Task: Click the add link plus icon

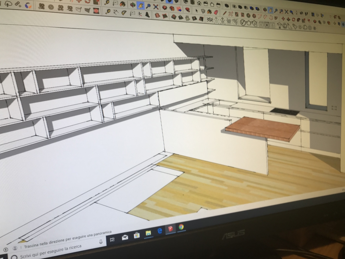Action: click(18, 5)
